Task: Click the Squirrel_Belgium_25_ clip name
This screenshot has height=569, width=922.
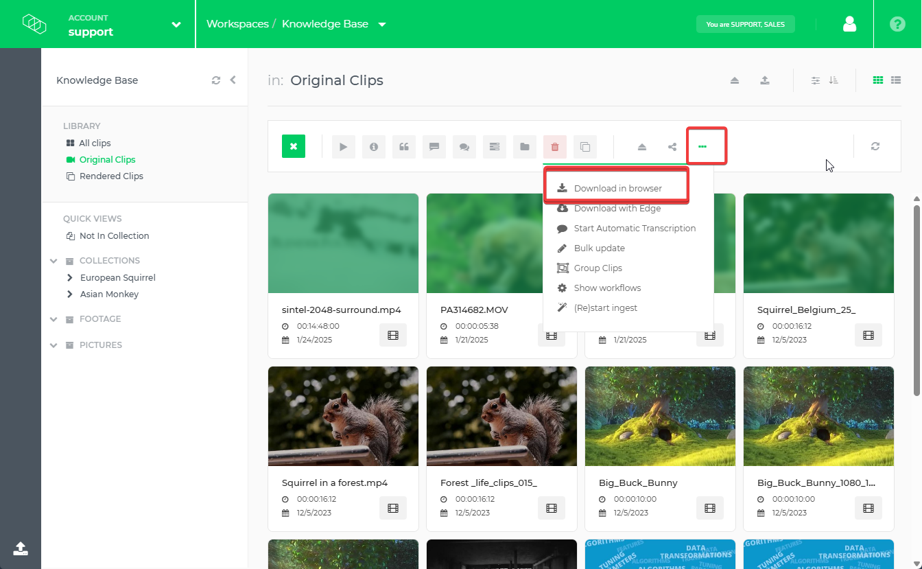Action: pyautogui.click(x=806, y=310)
